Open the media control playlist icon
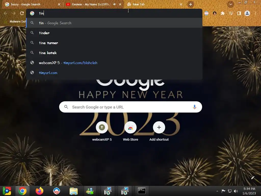 (x=231, y=13)
